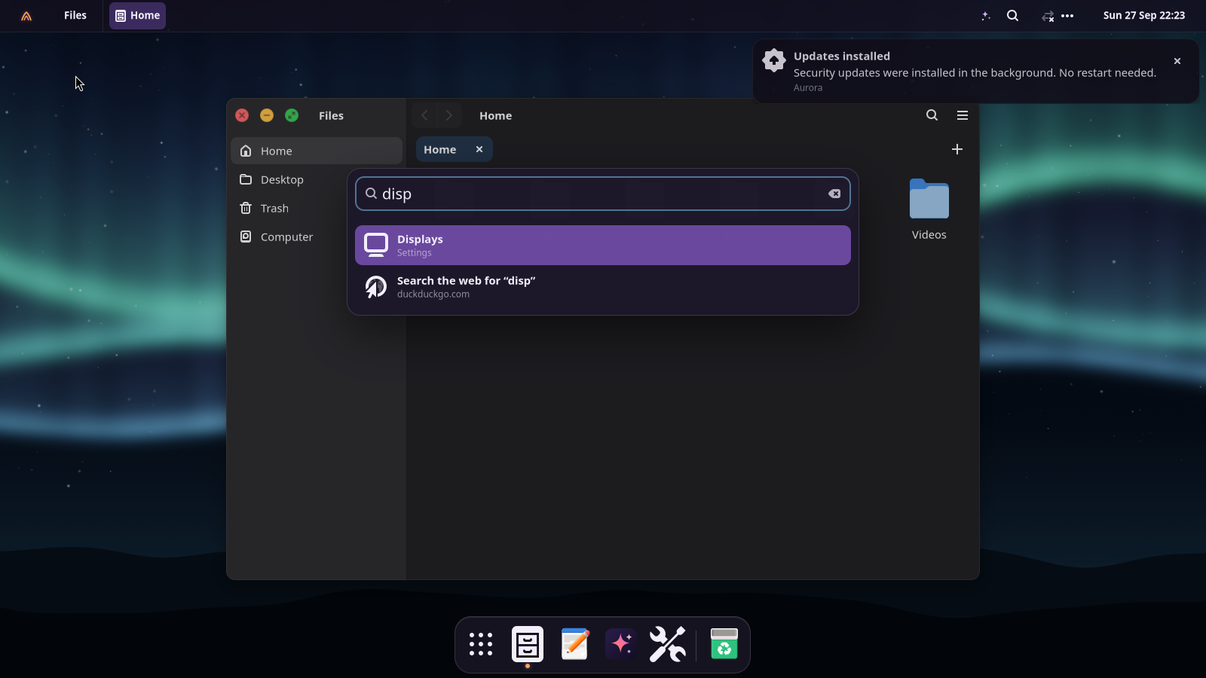Open the Files window search icon
This screenshot has width=1206, height=678.
932,115
